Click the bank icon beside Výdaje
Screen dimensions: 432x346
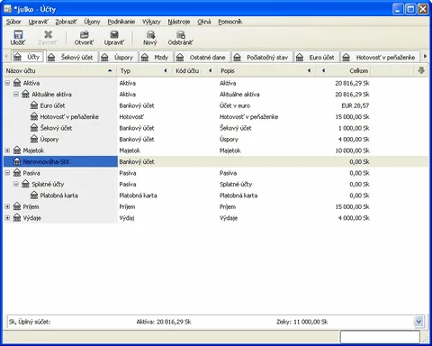coord(17,218)
